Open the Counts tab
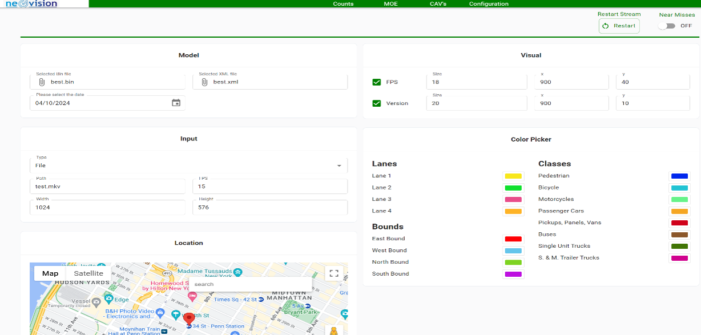 (x=343, y=4)
